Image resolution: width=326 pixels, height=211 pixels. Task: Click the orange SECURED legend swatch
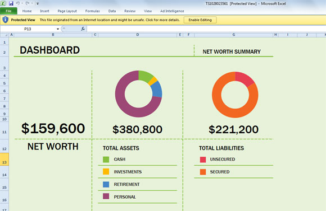point(203,172)
